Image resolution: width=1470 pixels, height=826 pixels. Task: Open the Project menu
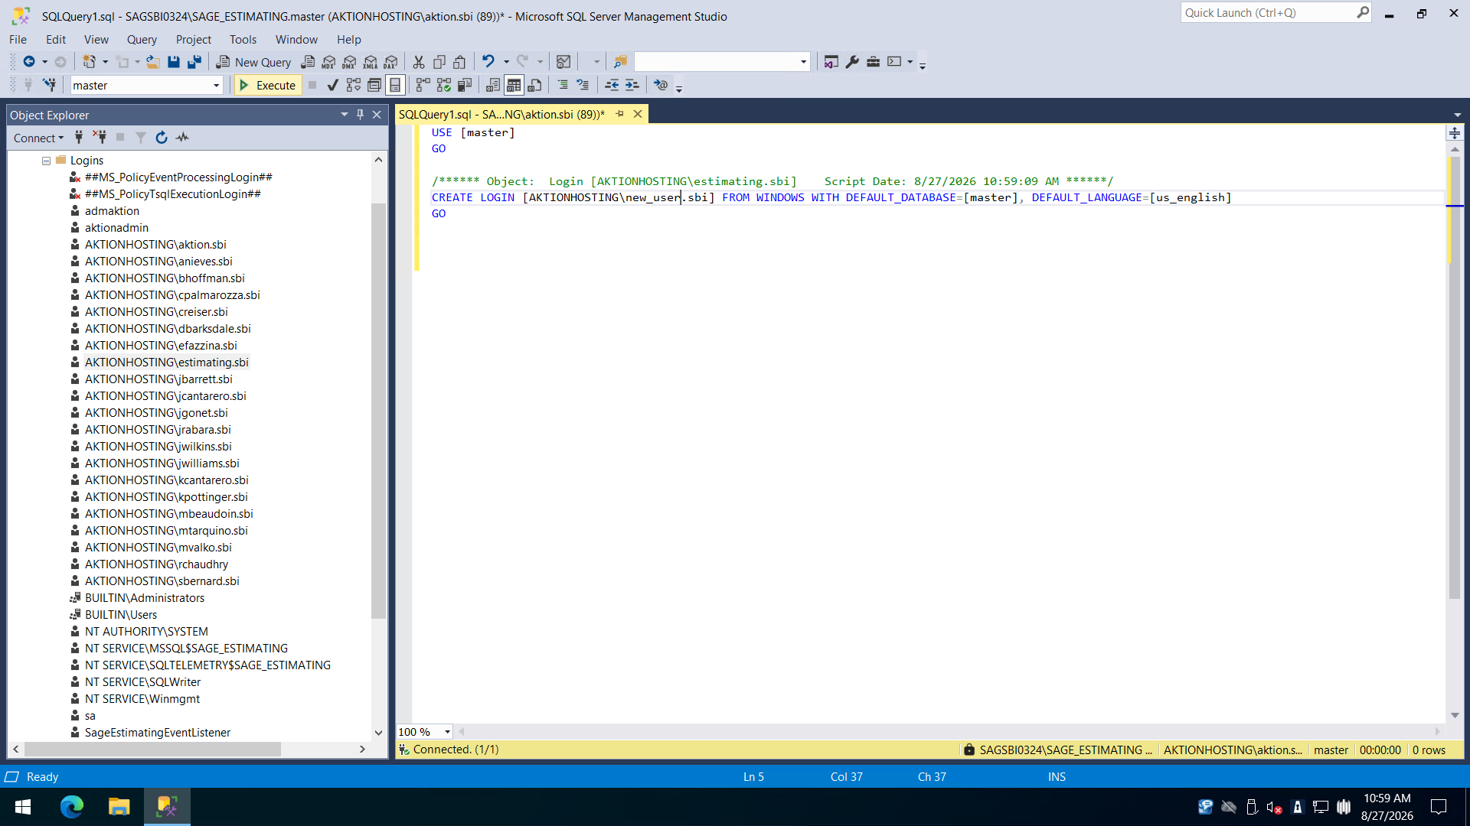(193, 40)
